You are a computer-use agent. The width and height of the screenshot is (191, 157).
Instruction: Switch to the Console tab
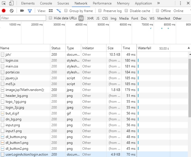click(46, 3)
